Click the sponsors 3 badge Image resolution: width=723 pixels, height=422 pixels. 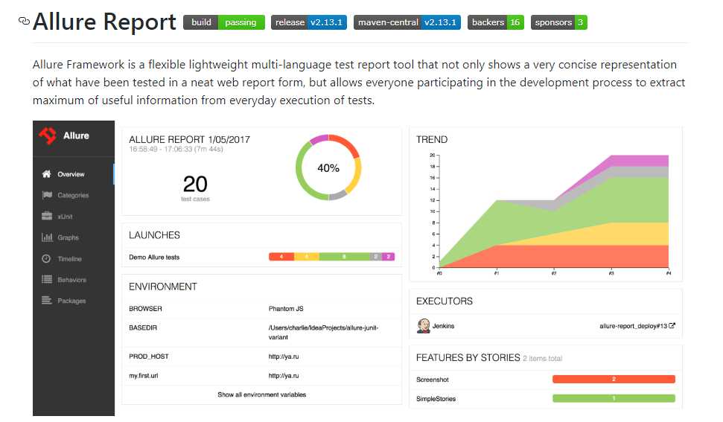tap(559, 22)
